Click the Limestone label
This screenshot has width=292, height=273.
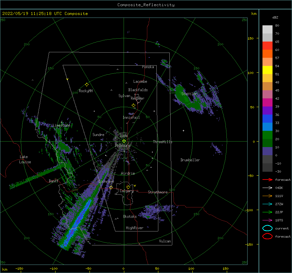click(61, 125)
